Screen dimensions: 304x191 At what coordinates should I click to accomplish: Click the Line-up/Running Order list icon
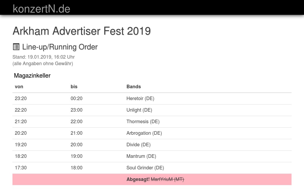click(16, 47)
